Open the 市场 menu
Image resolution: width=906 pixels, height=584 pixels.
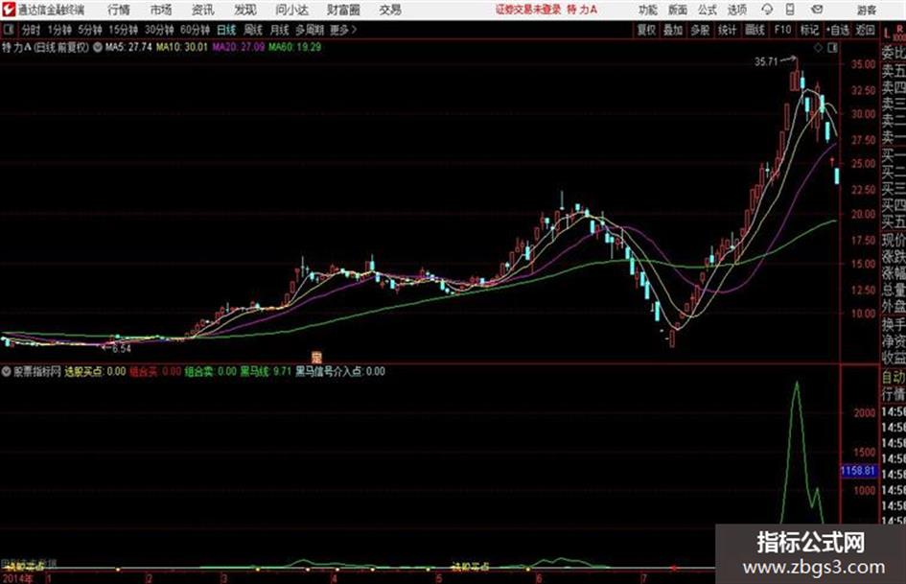161,10
